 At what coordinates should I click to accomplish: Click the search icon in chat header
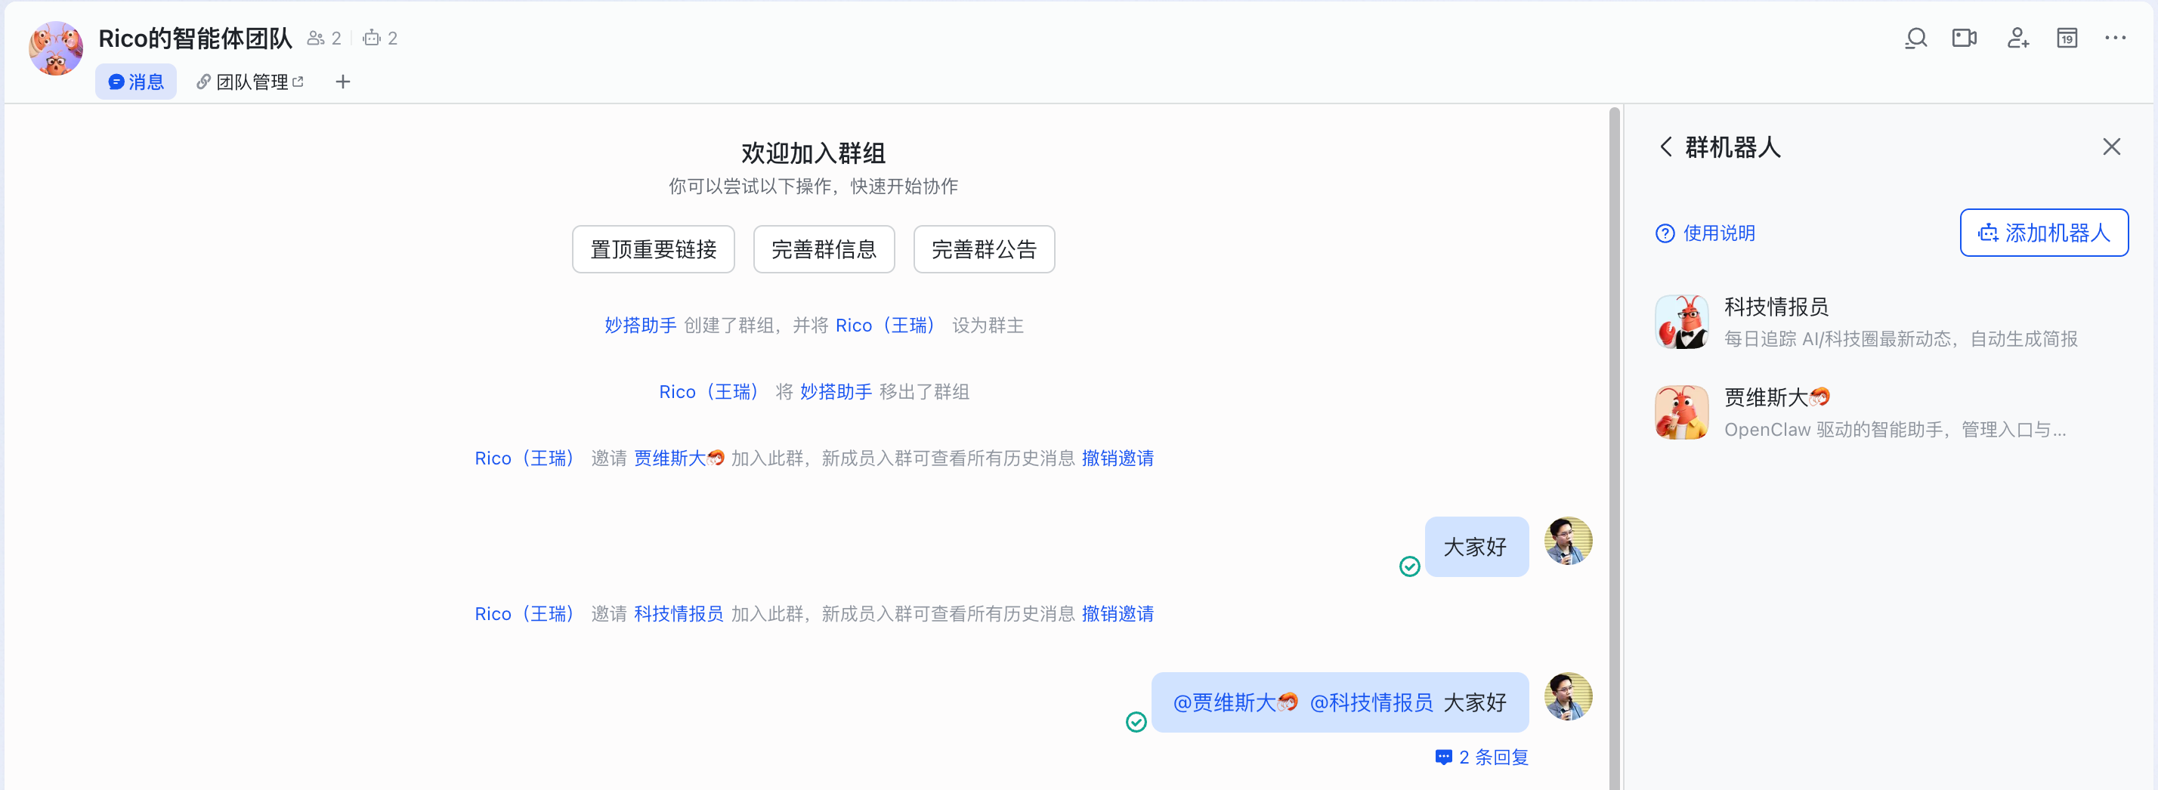[1915, 39]
